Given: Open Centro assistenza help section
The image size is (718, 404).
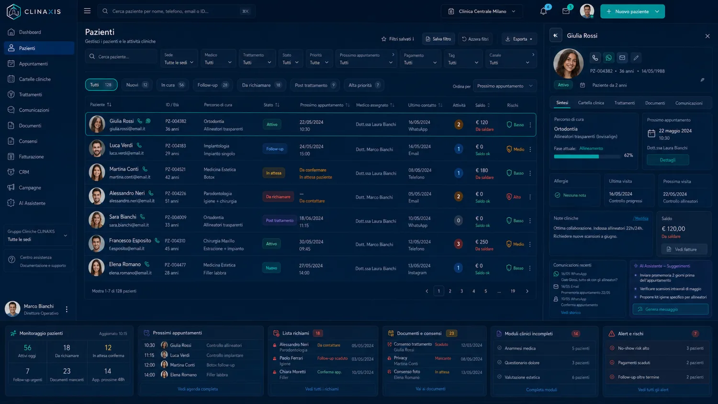Looking at the screenshot, I should coord(39,261).
